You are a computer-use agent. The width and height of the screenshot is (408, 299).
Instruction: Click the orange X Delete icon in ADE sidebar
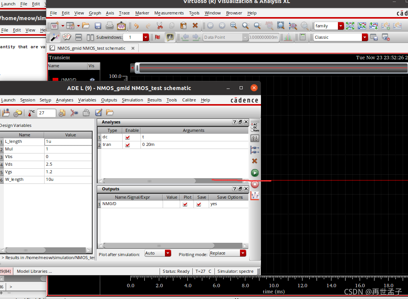[x=255, y=161]
